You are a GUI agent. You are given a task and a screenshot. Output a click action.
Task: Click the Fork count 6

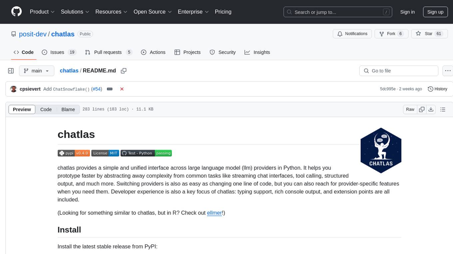[x=401, y=34]
